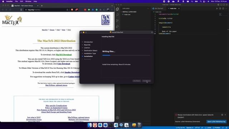Screen dimensions: 229x129
Task: Click the Writing files progress bar
Action: tap(126, 55)
